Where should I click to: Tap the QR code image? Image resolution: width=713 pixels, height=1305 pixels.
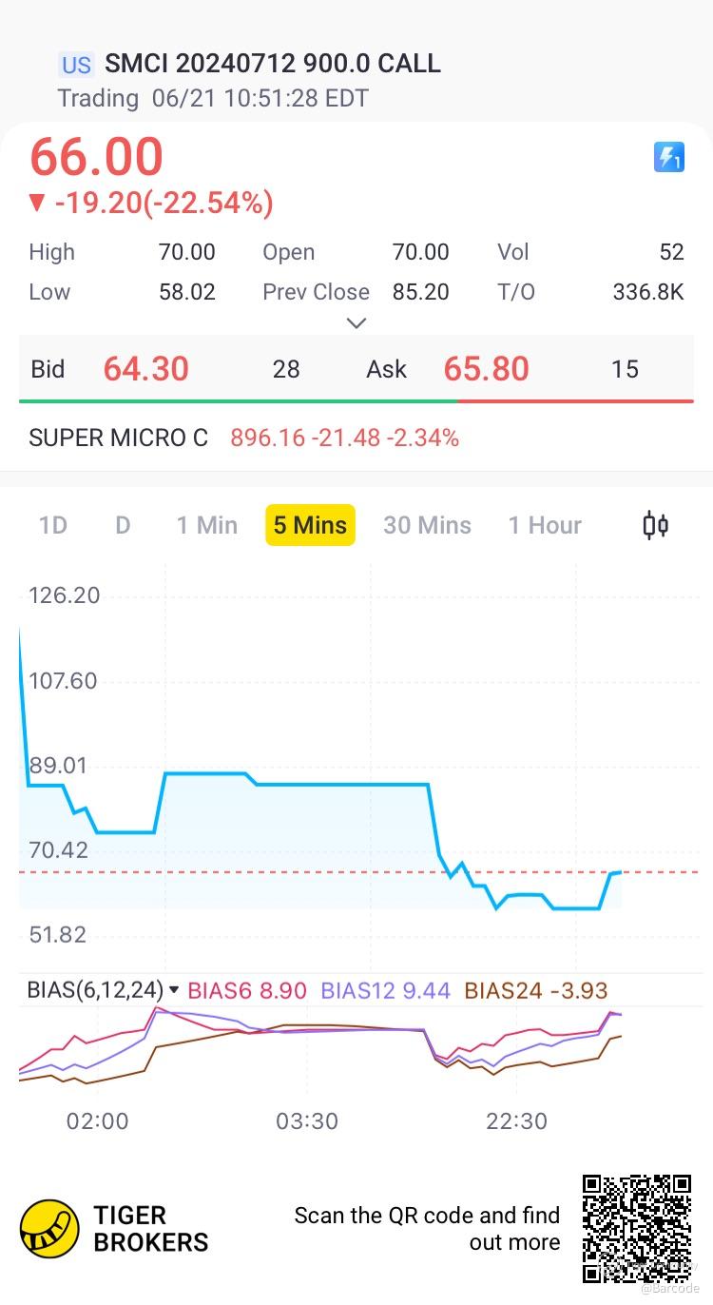tap(636, 1228)
